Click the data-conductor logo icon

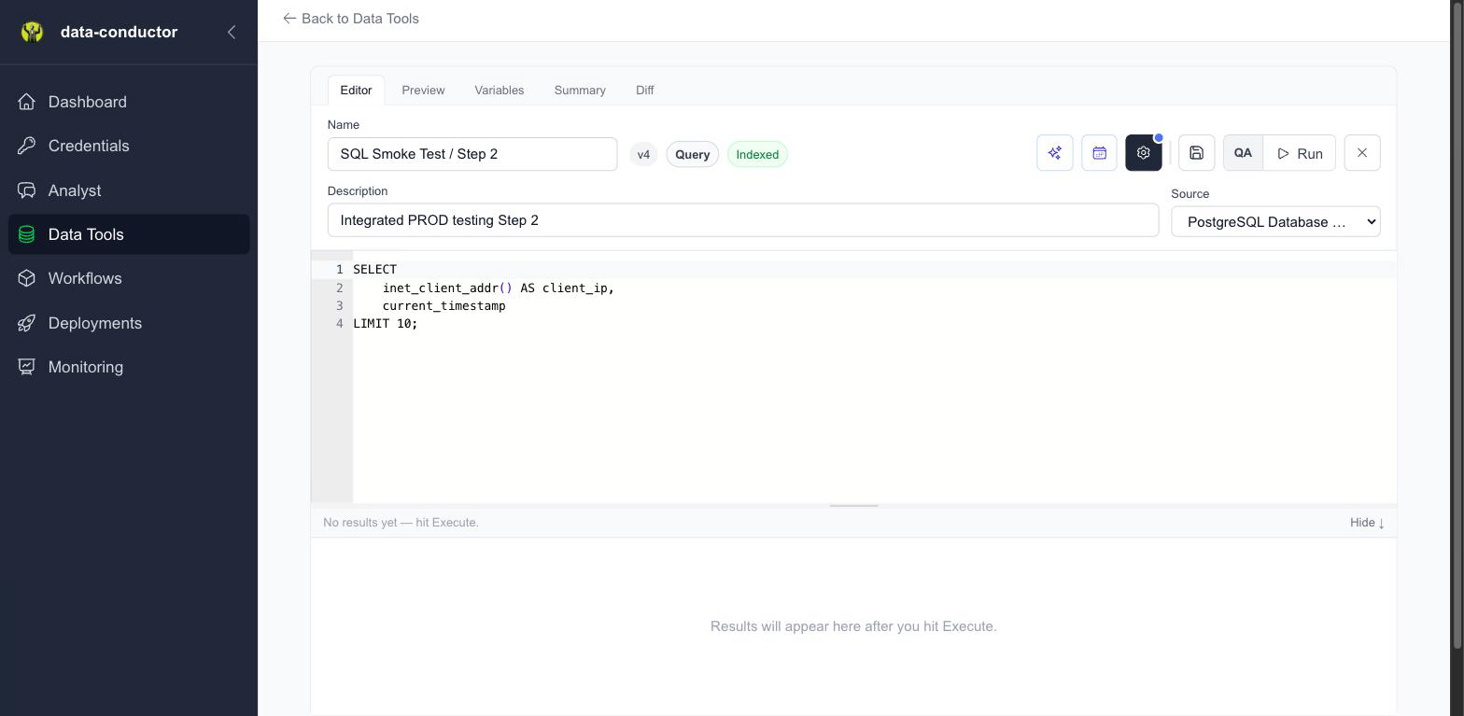pyautogui.click(x=33, y=33)
